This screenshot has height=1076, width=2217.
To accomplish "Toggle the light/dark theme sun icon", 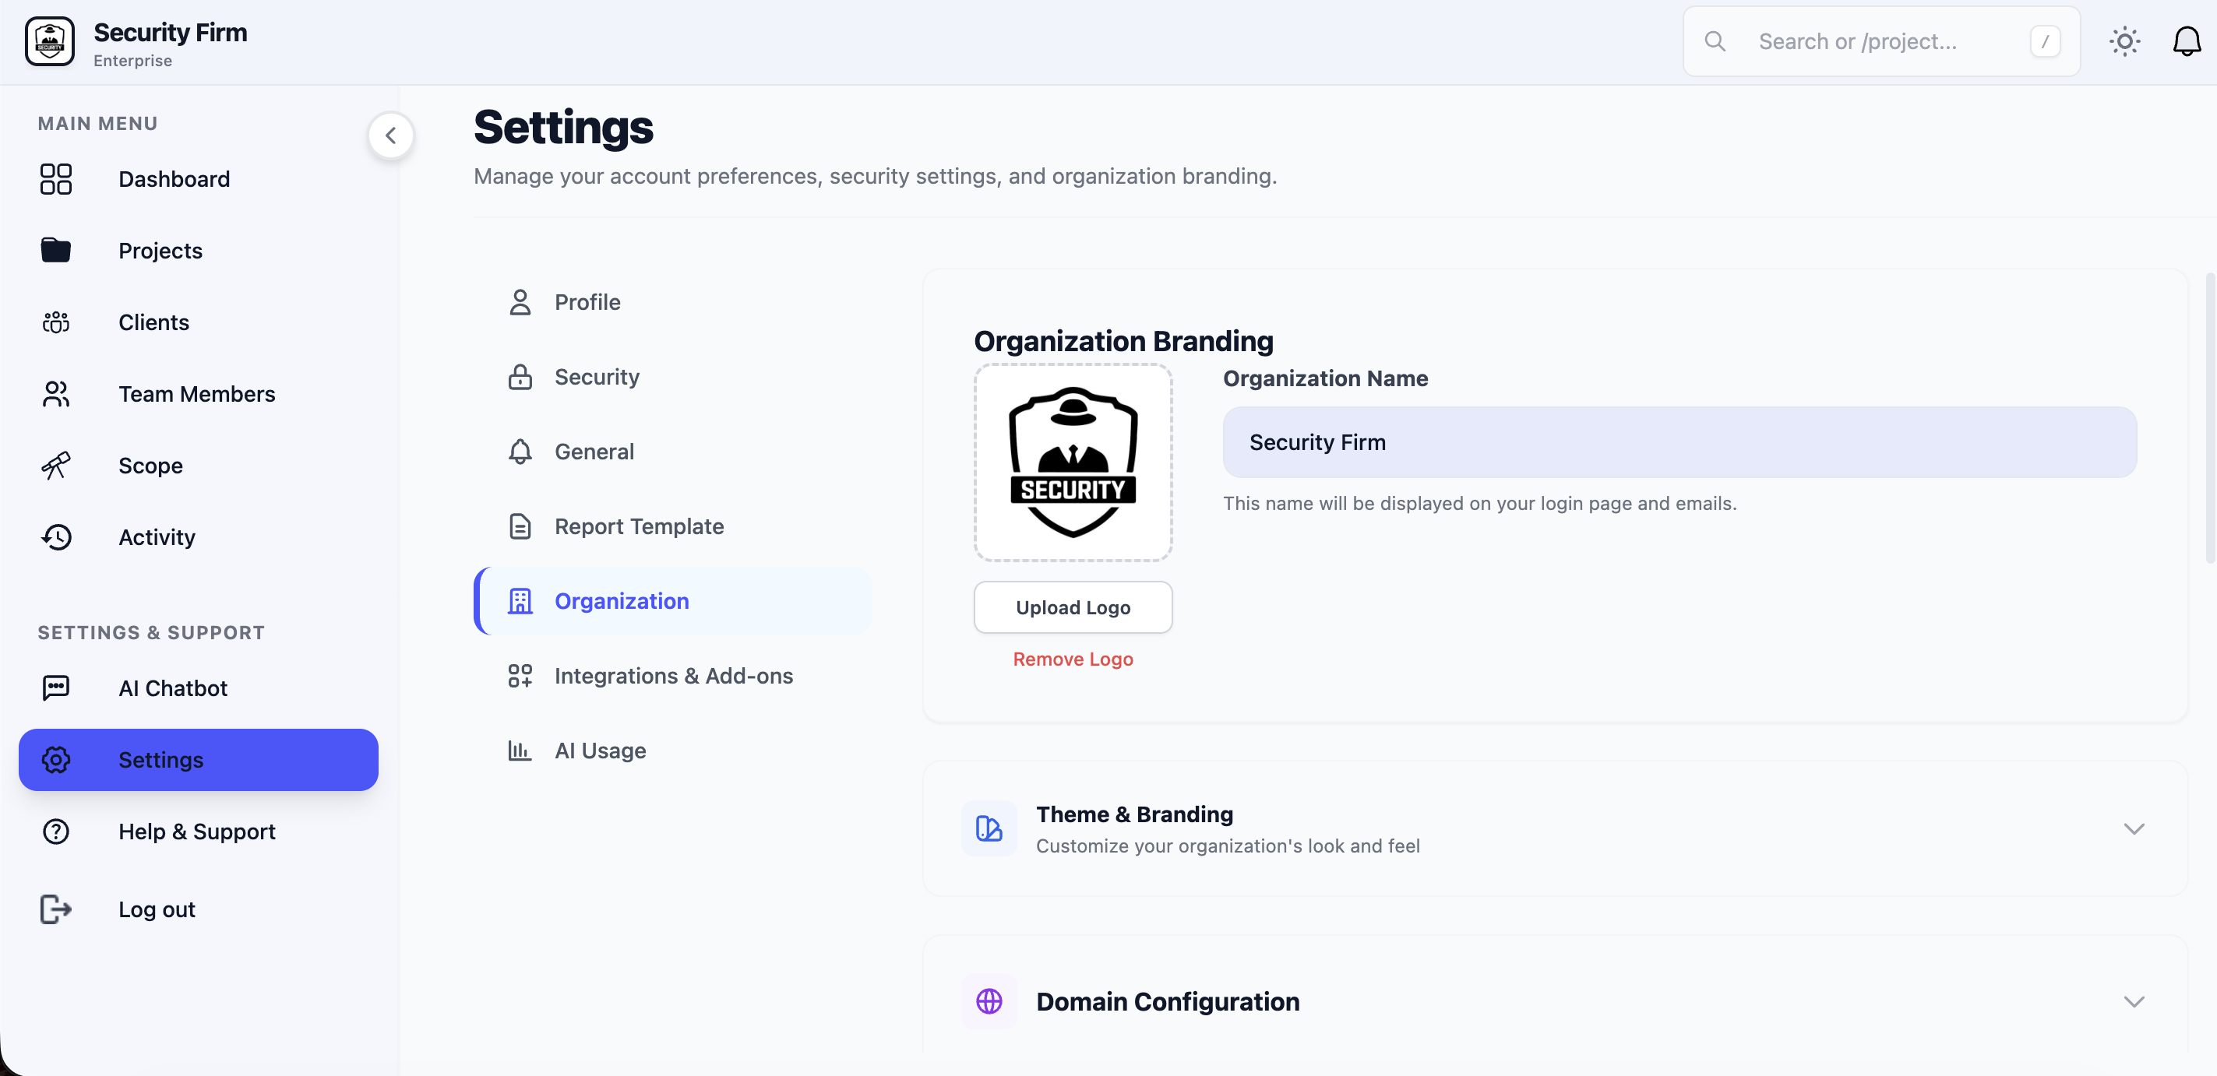I will (2124, 41).
